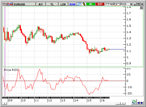Click the 09 year label on time axis
Screen dimensions: 146x107
tap(10, 101)
